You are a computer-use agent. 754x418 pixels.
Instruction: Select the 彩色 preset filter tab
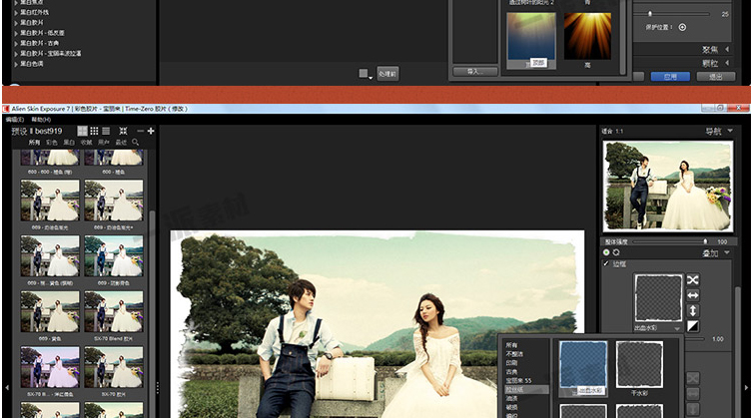pyautogui.click(x=52, y=143)
